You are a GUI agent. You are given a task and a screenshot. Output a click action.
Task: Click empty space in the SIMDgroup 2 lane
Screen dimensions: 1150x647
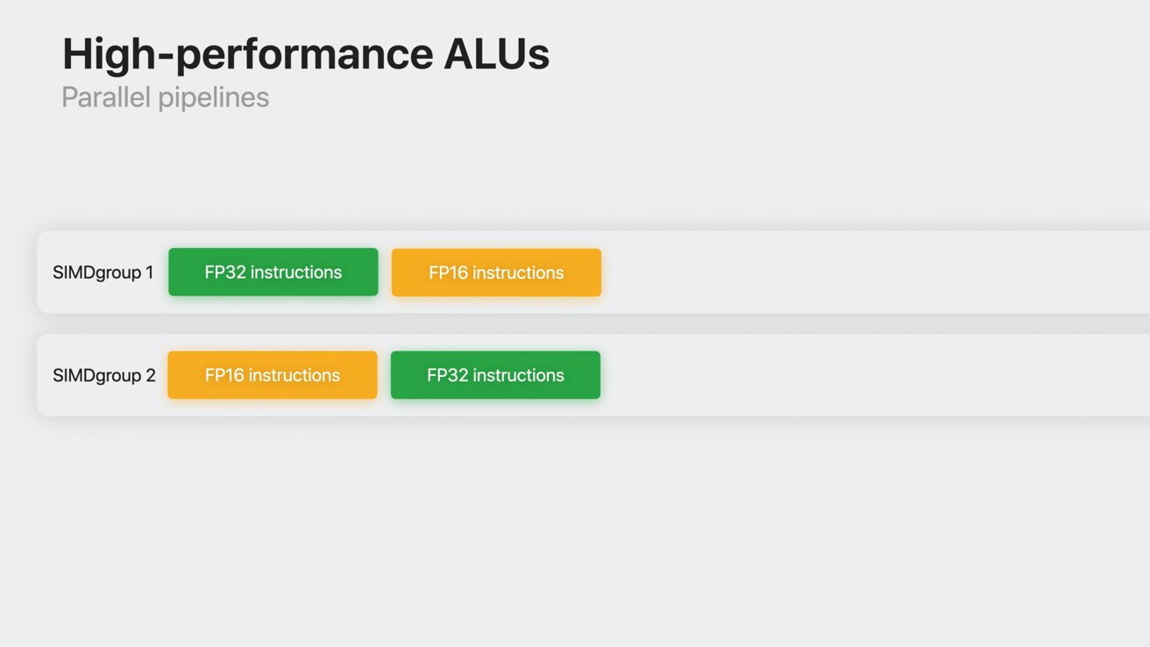click(x=877, y=375)
